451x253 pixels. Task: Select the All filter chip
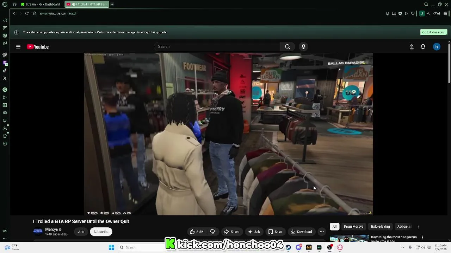pos(334,227)
